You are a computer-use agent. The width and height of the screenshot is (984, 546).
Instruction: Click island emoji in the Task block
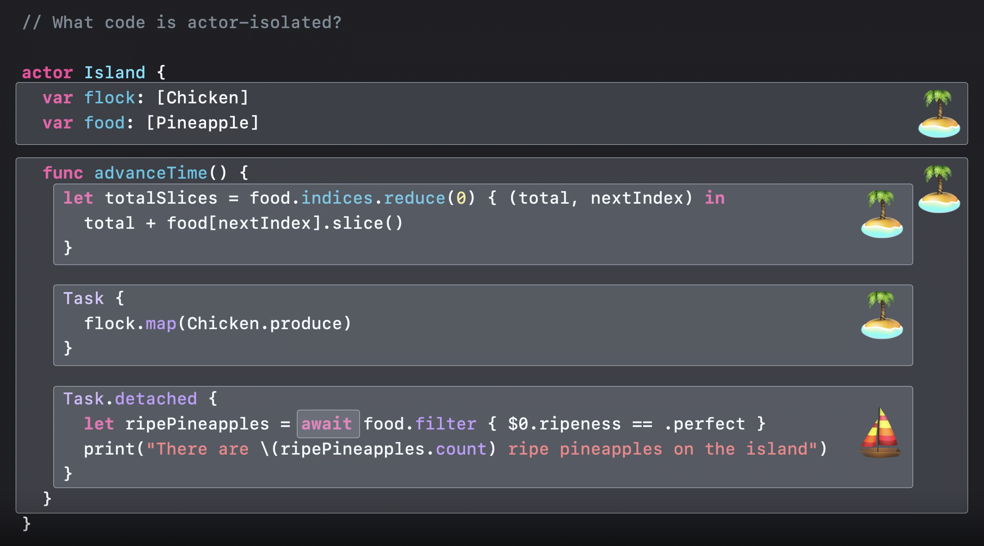[882, 315]
